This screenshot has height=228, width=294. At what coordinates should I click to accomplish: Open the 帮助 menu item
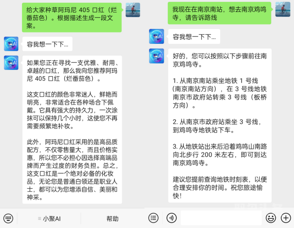pos(112,218)
